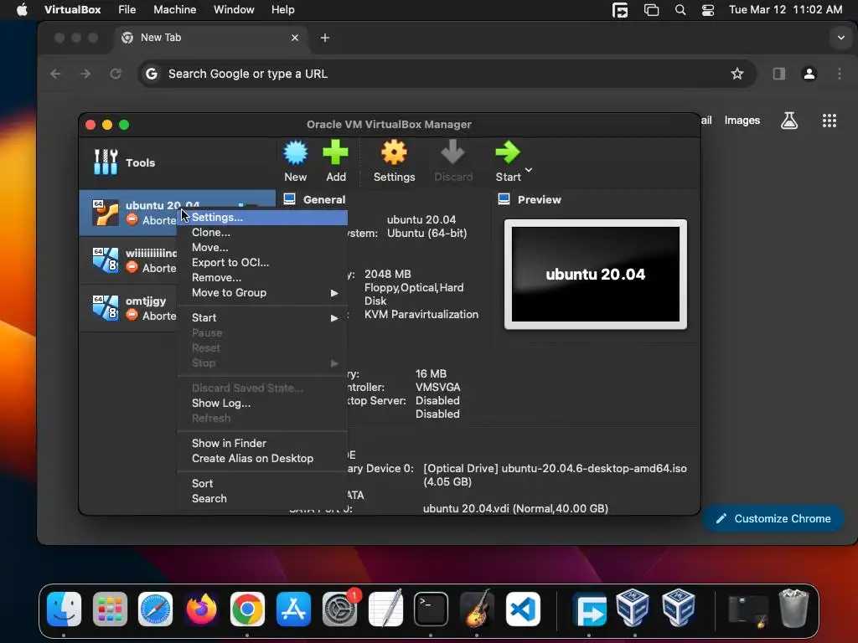Click Chrome's reload button
This screenshot has width=858, height=643.
coord(115,74)
